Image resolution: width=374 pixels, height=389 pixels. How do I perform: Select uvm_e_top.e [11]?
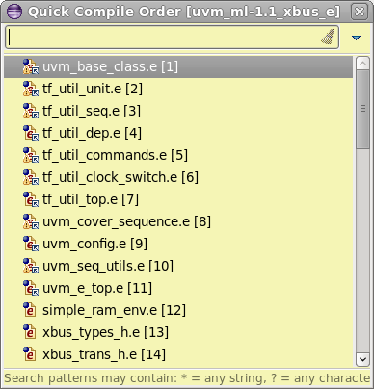(x=178, y=288)
